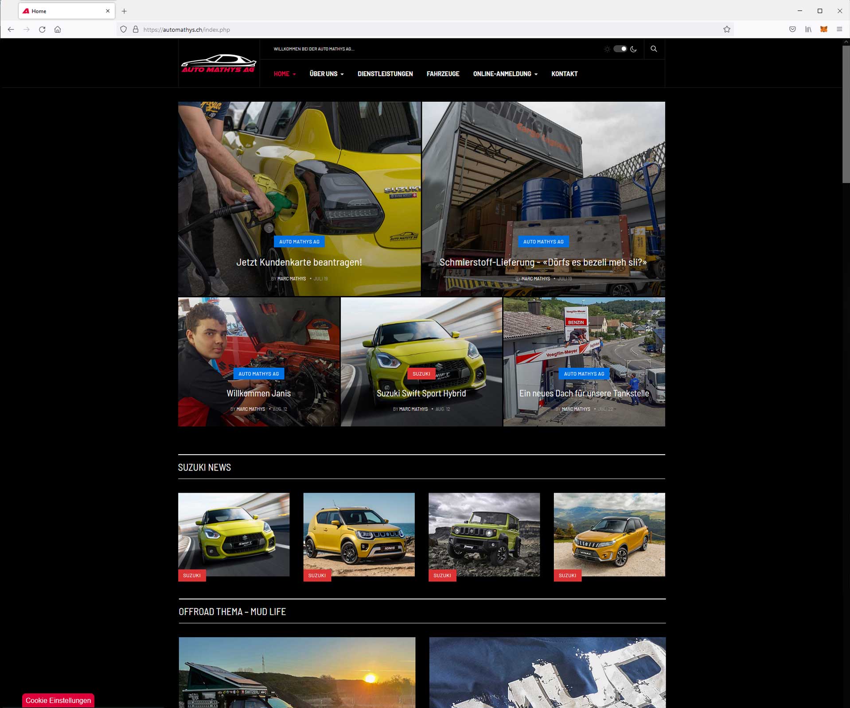Screen dimensions: 850x708
Task: Toggle the dark mode switch
Action: [620, 49]
